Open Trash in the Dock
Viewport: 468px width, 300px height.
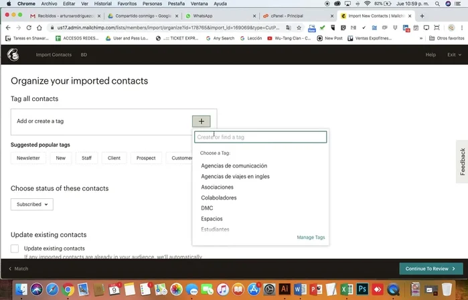coord(447,289)
